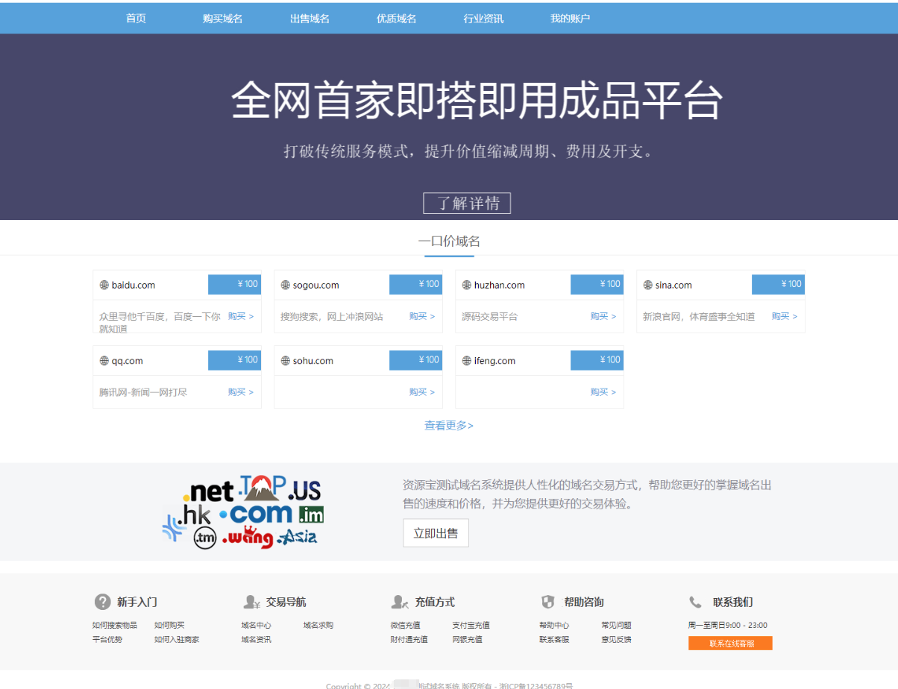
Task: Select the 我的账户 navigation item
Action: click(x=570, y=18)
